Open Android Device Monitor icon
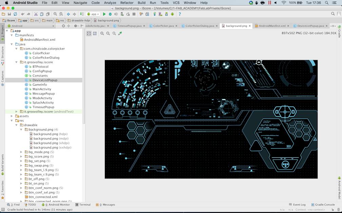The image size is (342, 213). (172, 14)
